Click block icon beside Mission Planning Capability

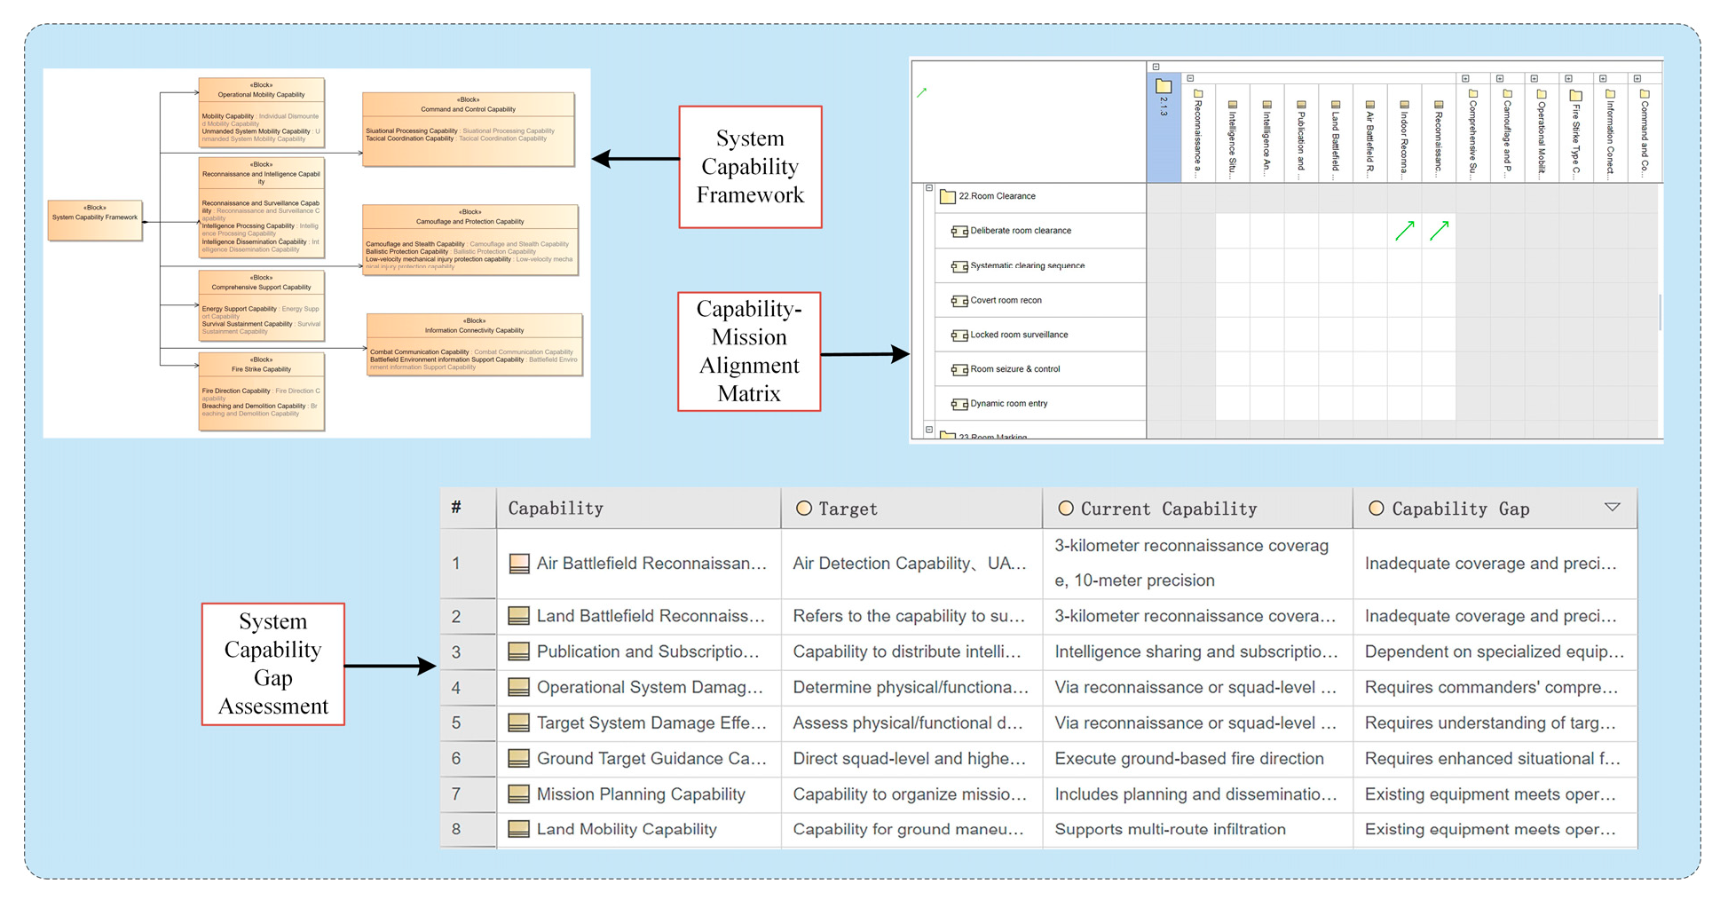(x=518, y=794)
